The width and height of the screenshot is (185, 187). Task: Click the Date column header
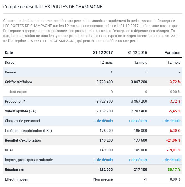pyautogui.click(x=9, y=53)
